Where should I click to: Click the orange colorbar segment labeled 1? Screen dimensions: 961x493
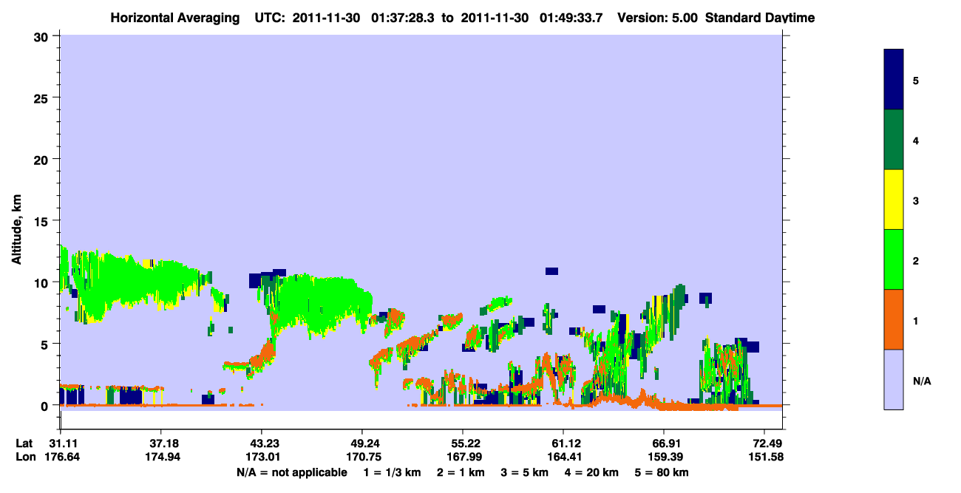[894, 319]
